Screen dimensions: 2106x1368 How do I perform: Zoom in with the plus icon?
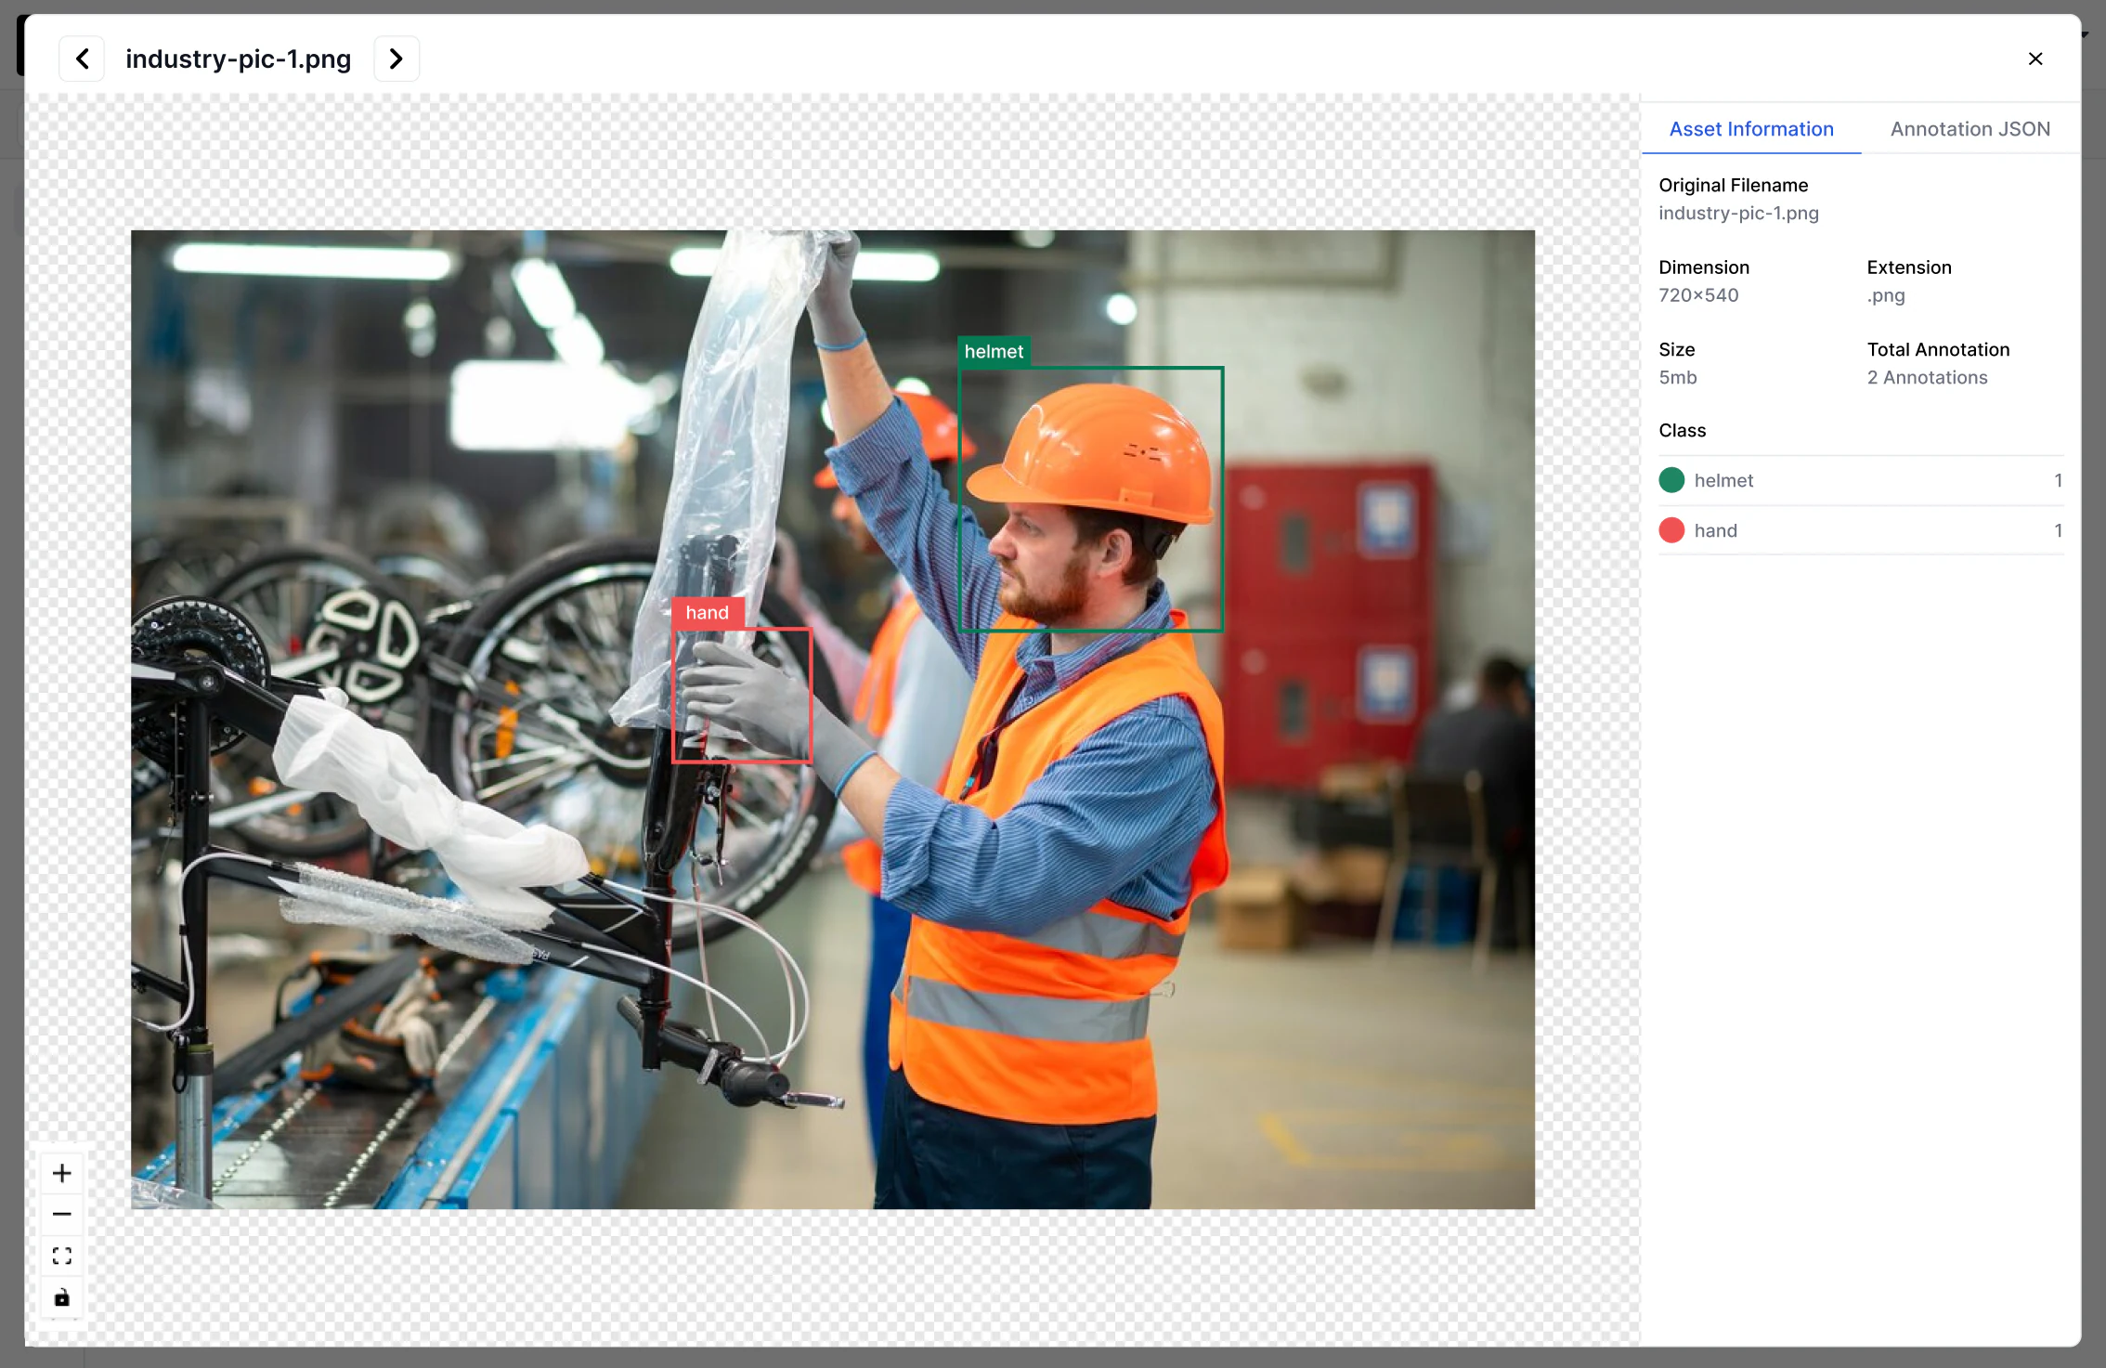coord(62,1173)
